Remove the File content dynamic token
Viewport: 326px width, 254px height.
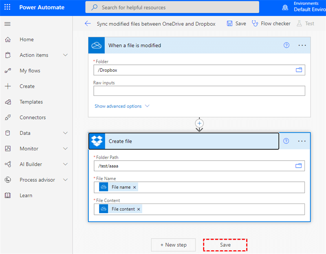139,209
